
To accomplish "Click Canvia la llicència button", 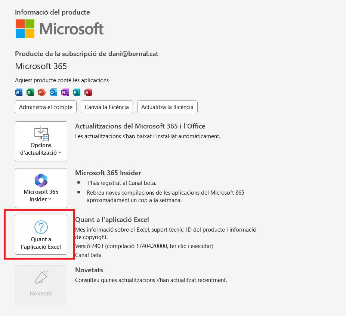I will coord(107,107).
